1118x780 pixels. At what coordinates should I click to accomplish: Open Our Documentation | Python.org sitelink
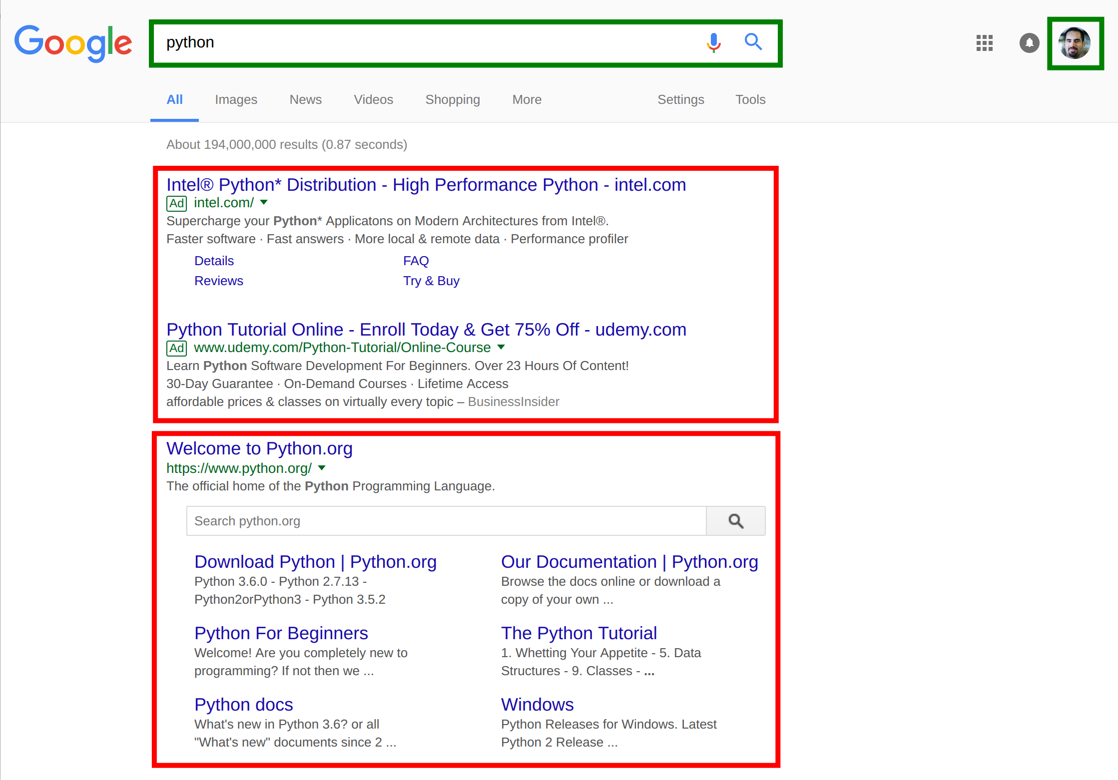(629, 562)
